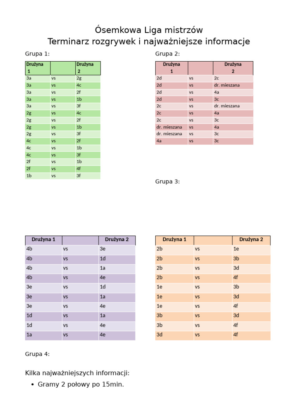Click the "Grupa 3:" label
Viewport: 298px width, 397px height.
pos(167,181)
